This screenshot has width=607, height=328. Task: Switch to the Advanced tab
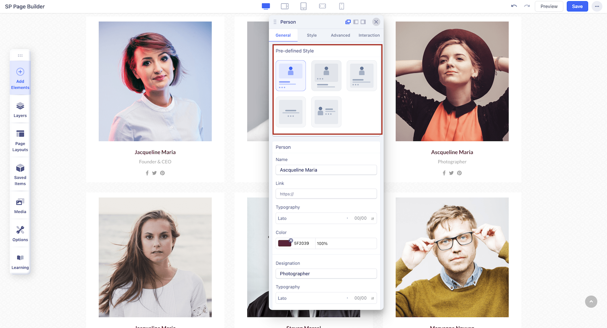[x=340, y=35]
